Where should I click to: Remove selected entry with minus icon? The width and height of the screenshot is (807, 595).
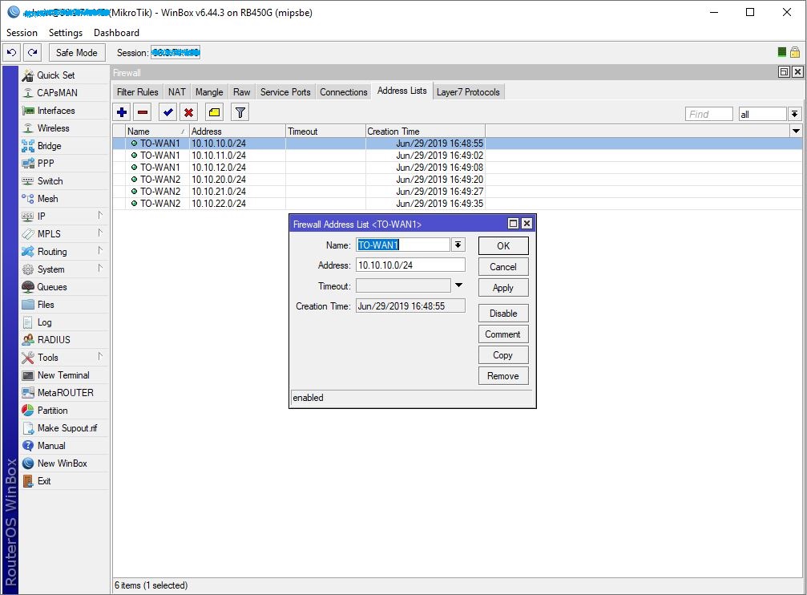tap(143, 111)
